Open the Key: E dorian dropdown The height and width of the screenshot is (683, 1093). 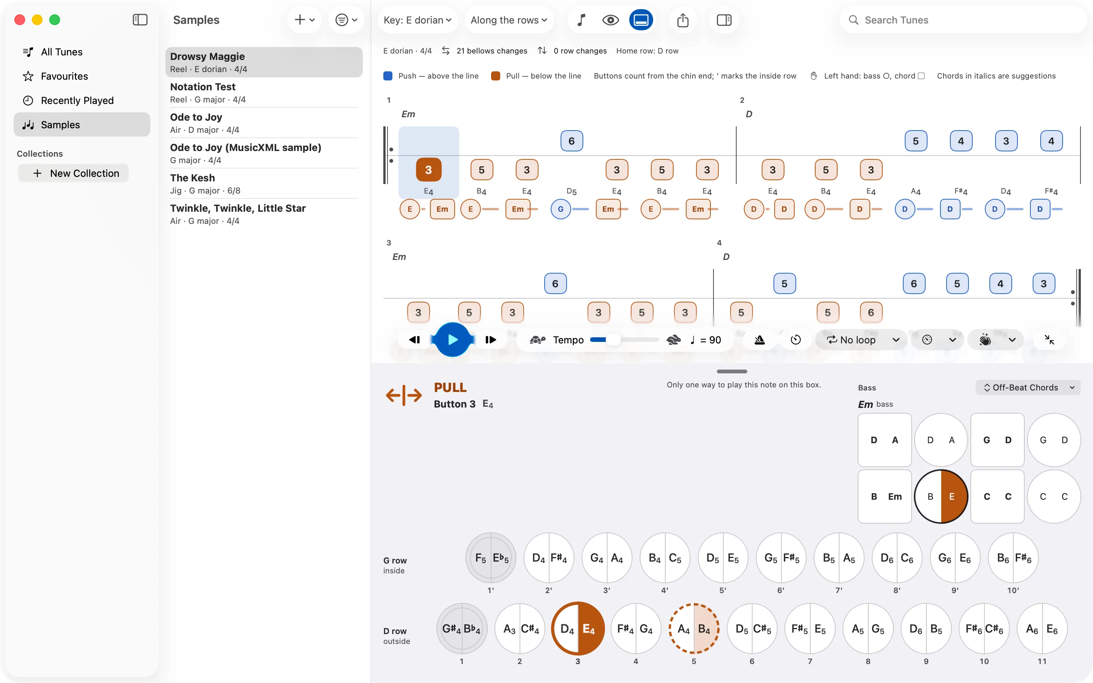[417, 20]
